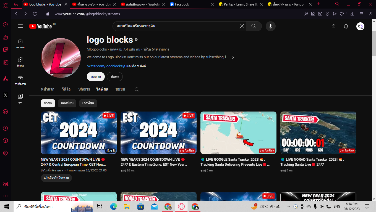The width and height of the screenshot is (376, 212).
Task: Open YouTube notifications bell
Action: pyautogui.click(x=346, y=26)
